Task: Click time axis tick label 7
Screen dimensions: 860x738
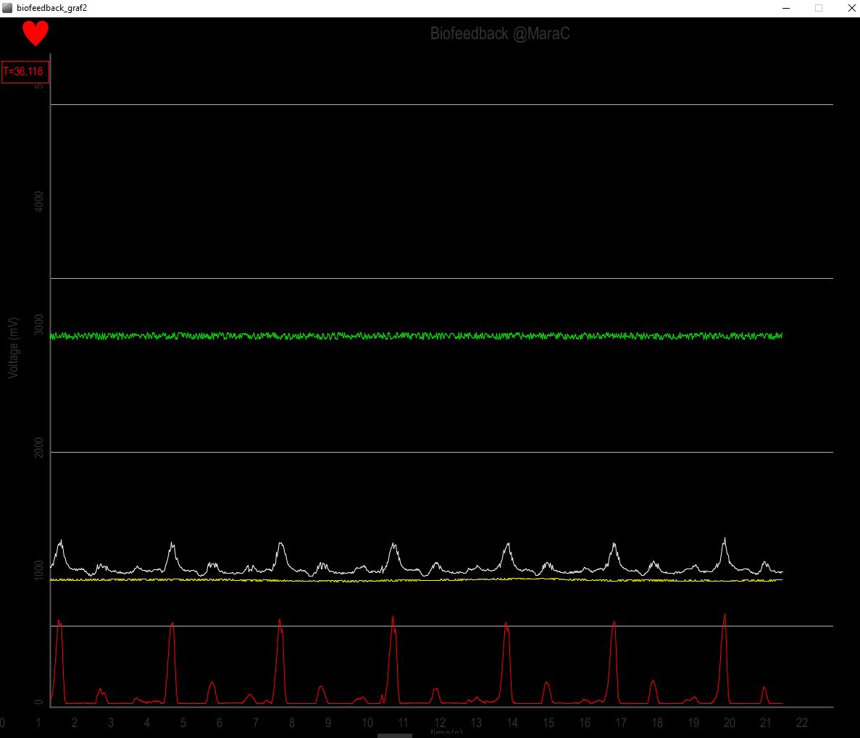Action: (256, 723)
